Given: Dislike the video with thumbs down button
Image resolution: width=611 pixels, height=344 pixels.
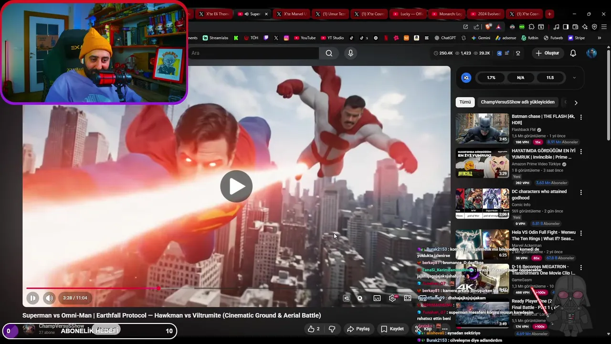Looking at the screenshot, I should tap(332, 329).
